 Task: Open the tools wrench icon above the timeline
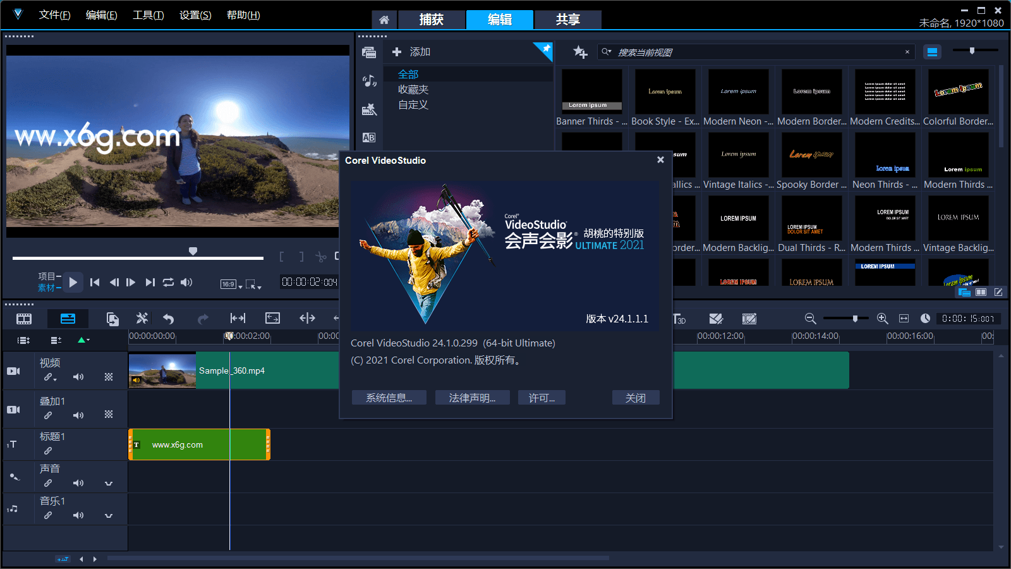[142, 319]
